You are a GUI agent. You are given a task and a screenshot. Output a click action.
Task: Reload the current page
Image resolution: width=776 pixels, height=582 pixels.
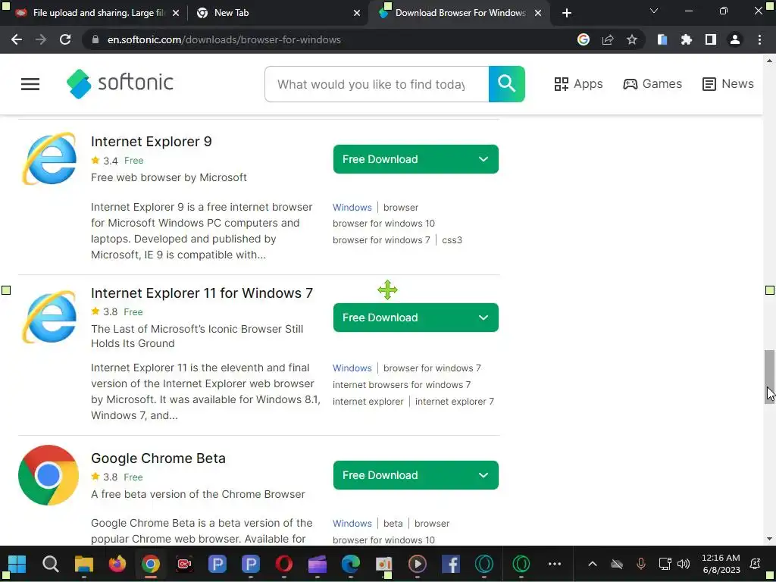tap(65, 39)
